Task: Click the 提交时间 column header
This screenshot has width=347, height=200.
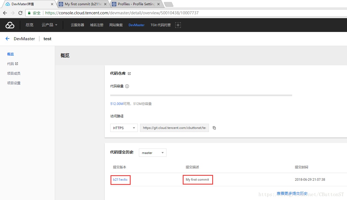Action: pyautogui.click(x=302, y=167)
